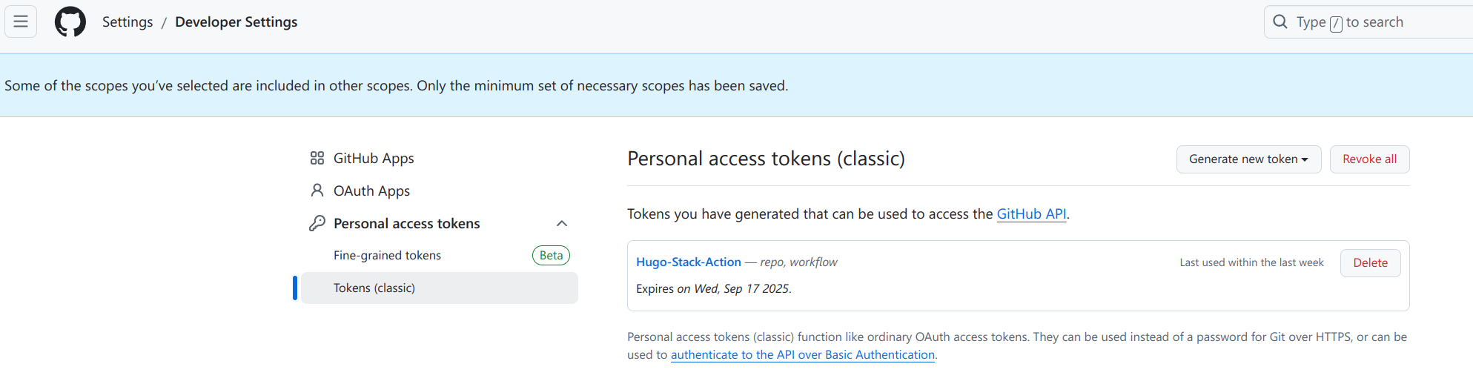This screenshot has height=381, width=1473.
Task: Click the OAuth Apps person icon
Action: tap(317, 190)
